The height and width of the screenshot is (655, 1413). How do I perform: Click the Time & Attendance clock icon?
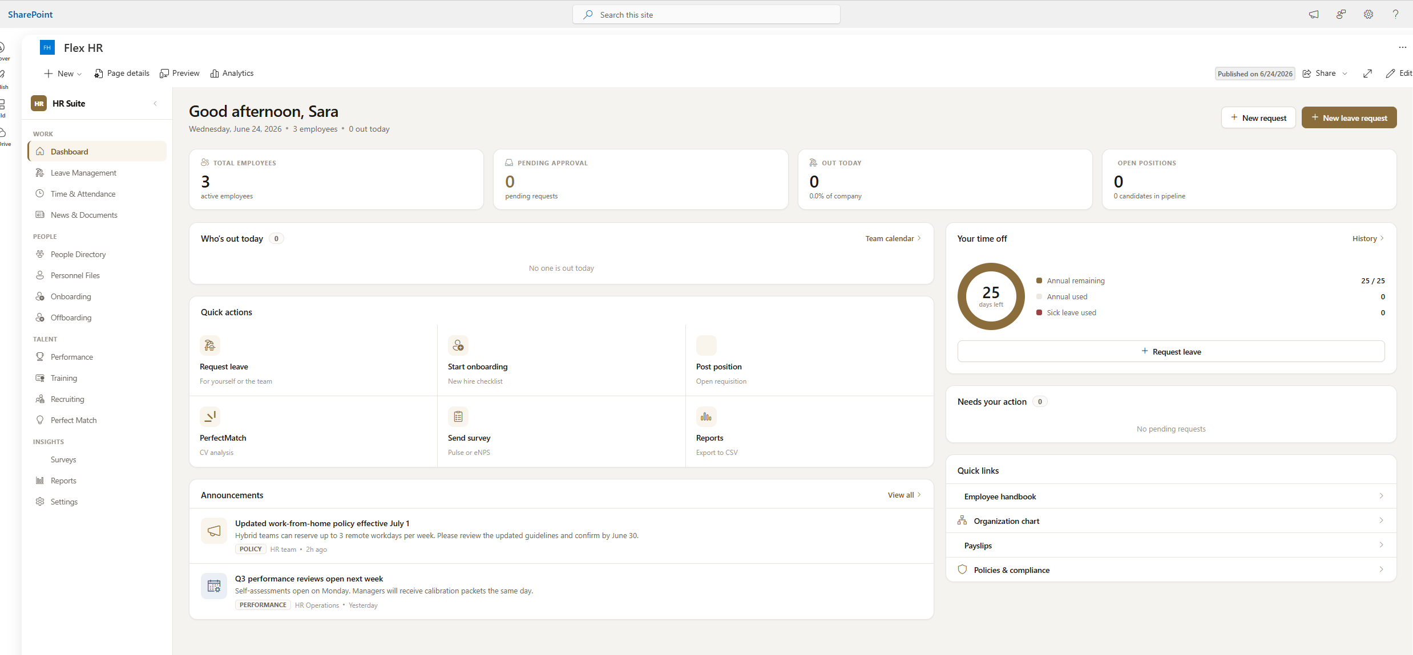(x=40, y=194)
